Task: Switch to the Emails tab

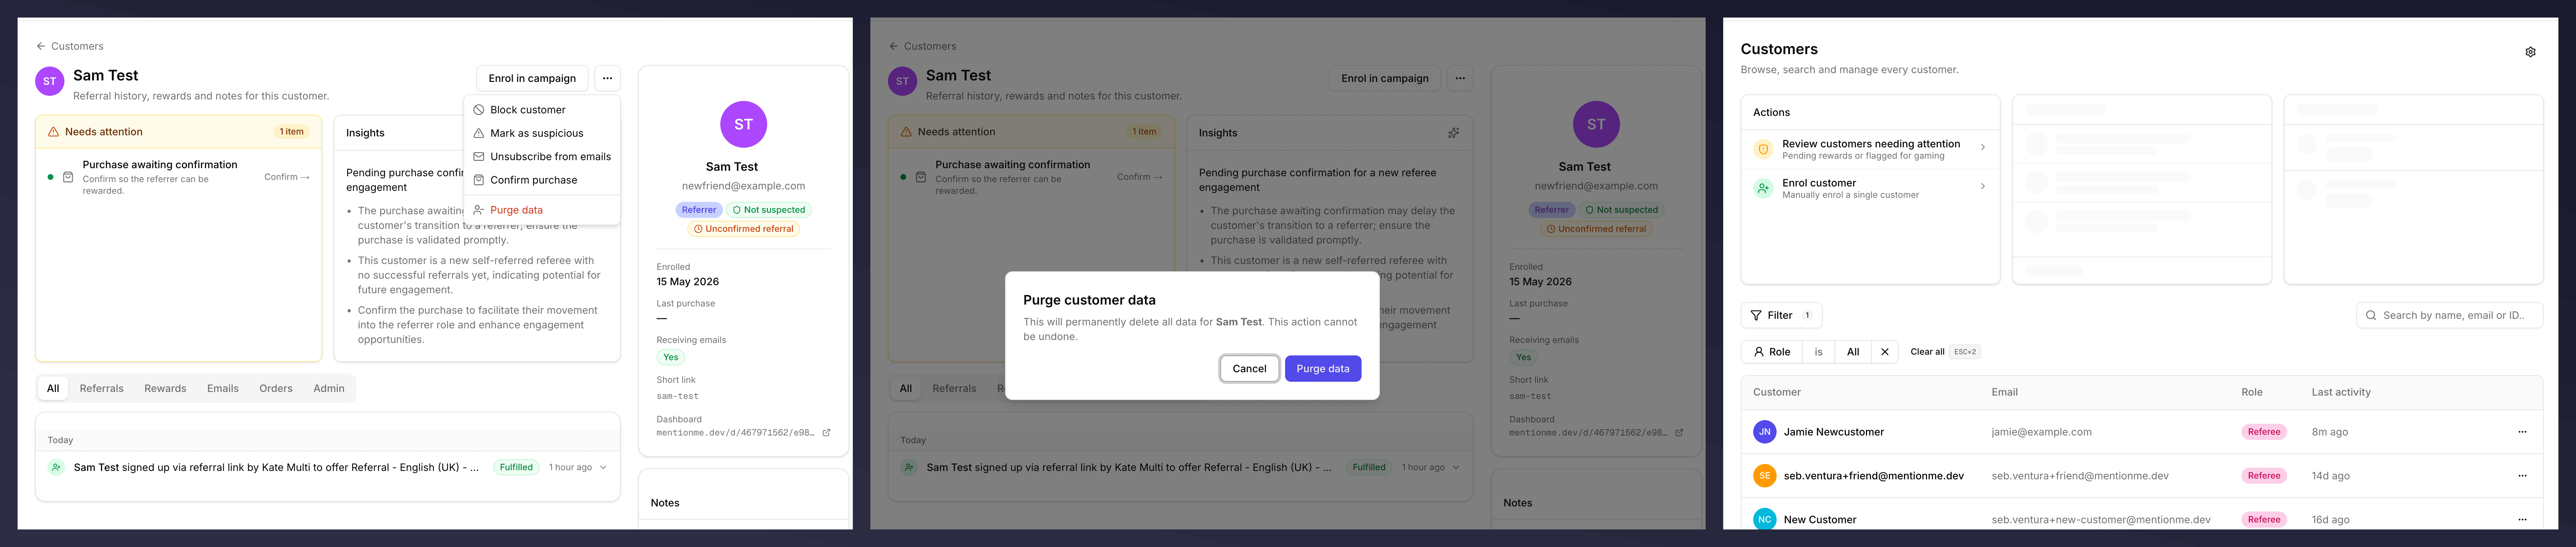Action: tap(223, 388)
